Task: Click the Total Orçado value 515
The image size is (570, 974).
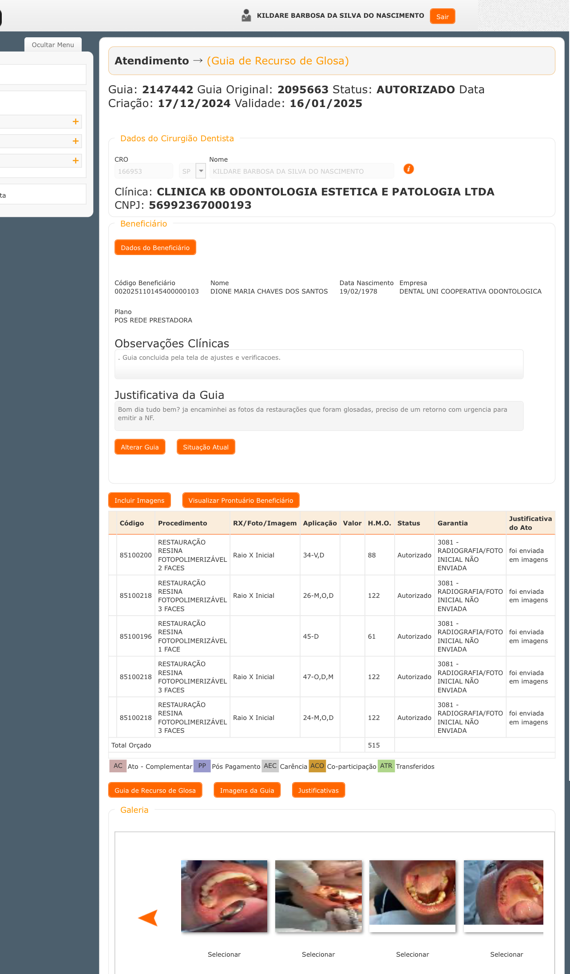Action: point(374,745)
